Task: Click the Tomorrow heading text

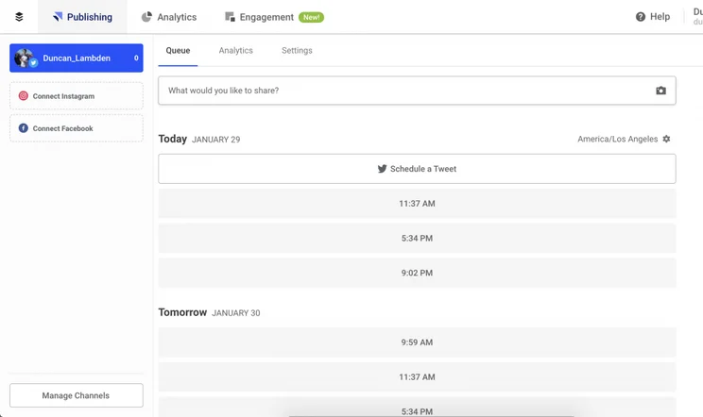Action: click(182, 312)
